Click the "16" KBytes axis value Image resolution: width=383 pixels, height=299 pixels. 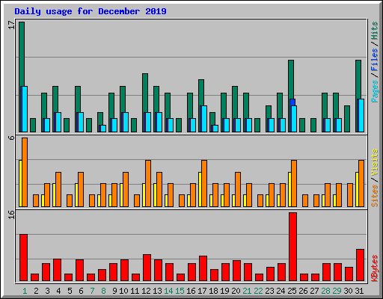coord(11,215)
